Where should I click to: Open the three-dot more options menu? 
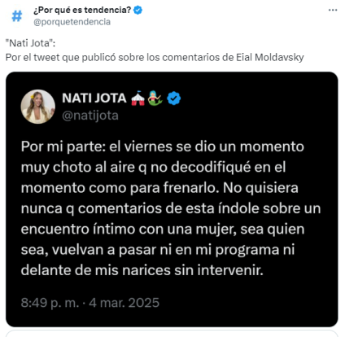pyautogui.click(x=333, y=10)
